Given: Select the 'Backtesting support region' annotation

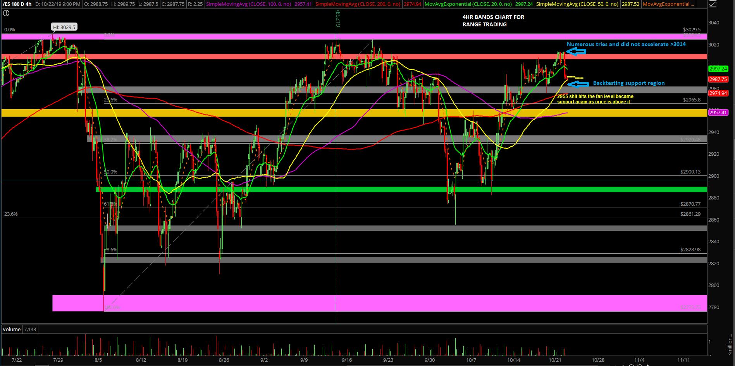Looking at the screenshot, I should (x=629, y=83).
